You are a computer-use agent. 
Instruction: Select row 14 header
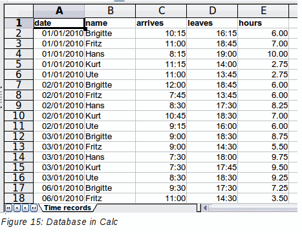[19, 157]
